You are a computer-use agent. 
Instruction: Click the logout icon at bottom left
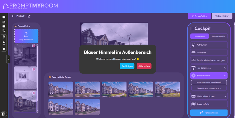tap(4, 114)
